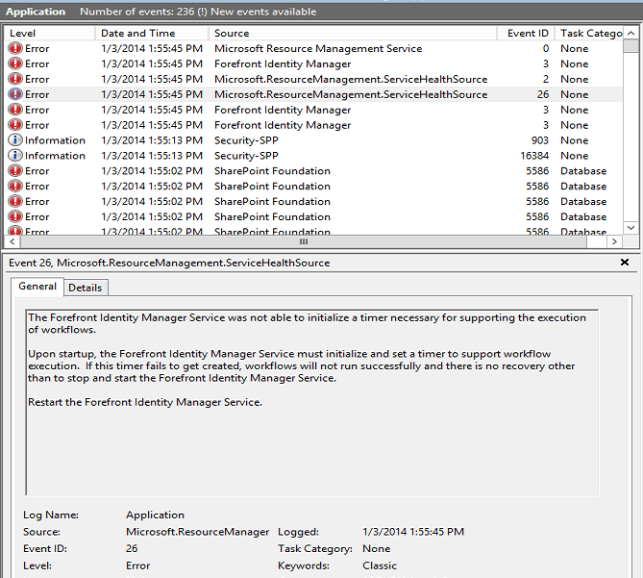Viewport: 643px width, 578px height.
Task: Click the error icon for Microsoft Resource Management Service row
Action: click(15, 48)
